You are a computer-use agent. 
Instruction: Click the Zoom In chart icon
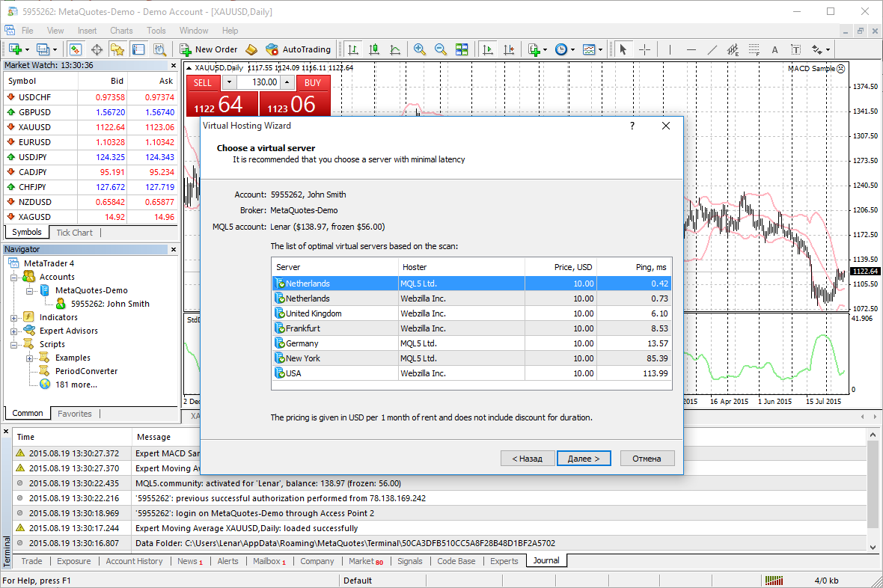point(420,49)
